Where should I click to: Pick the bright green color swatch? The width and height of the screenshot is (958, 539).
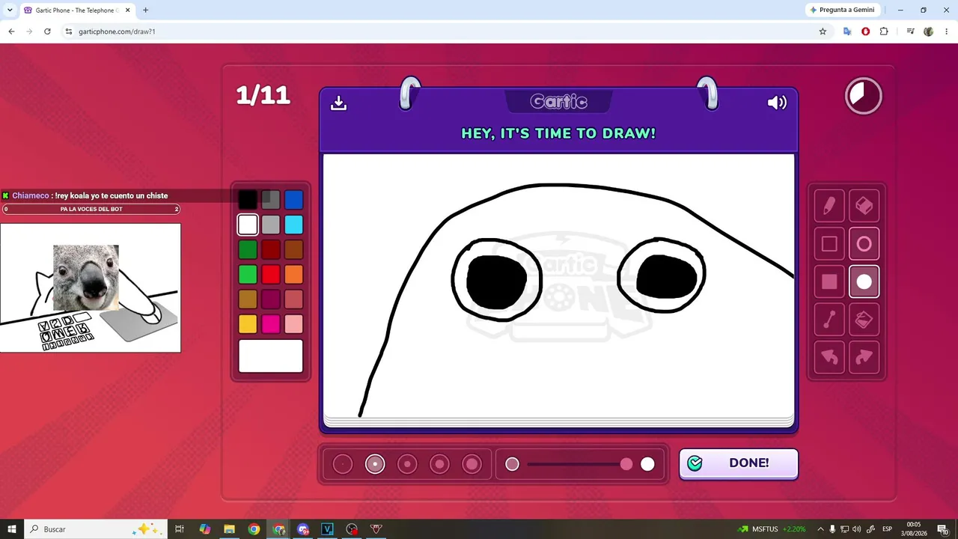click(x=248, y=274)
